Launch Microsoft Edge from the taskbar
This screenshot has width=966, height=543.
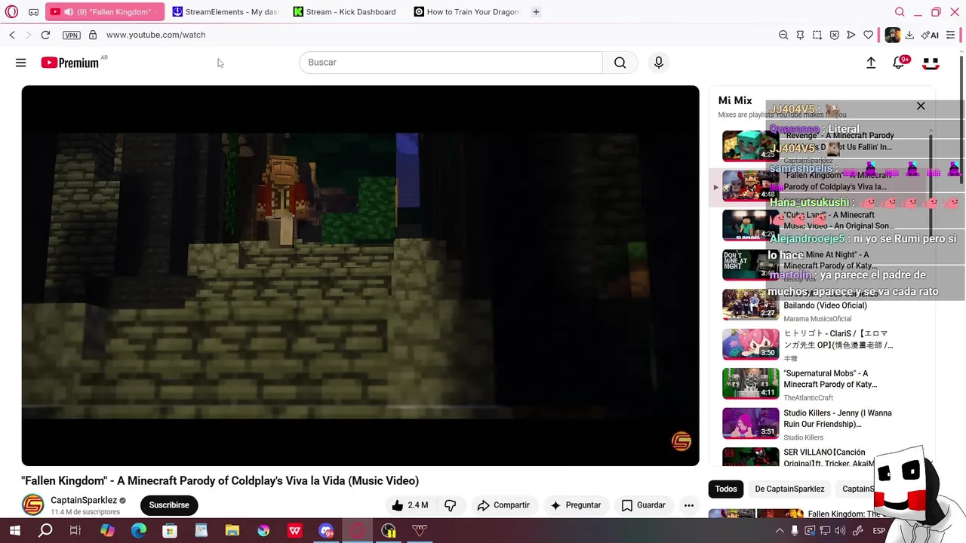coord(139,531)
